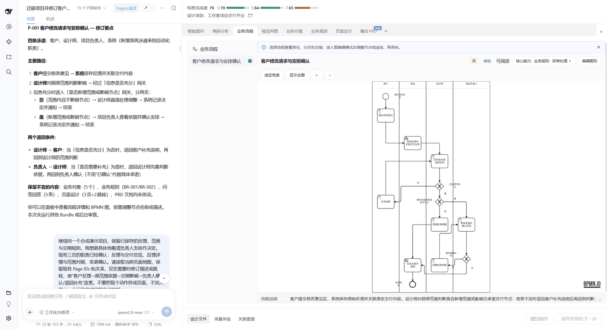Click the 33% context usage indicator

click(155, 324)
